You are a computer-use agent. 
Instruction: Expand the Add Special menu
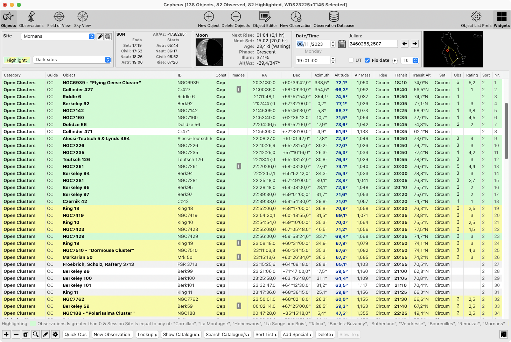[297, 334]
